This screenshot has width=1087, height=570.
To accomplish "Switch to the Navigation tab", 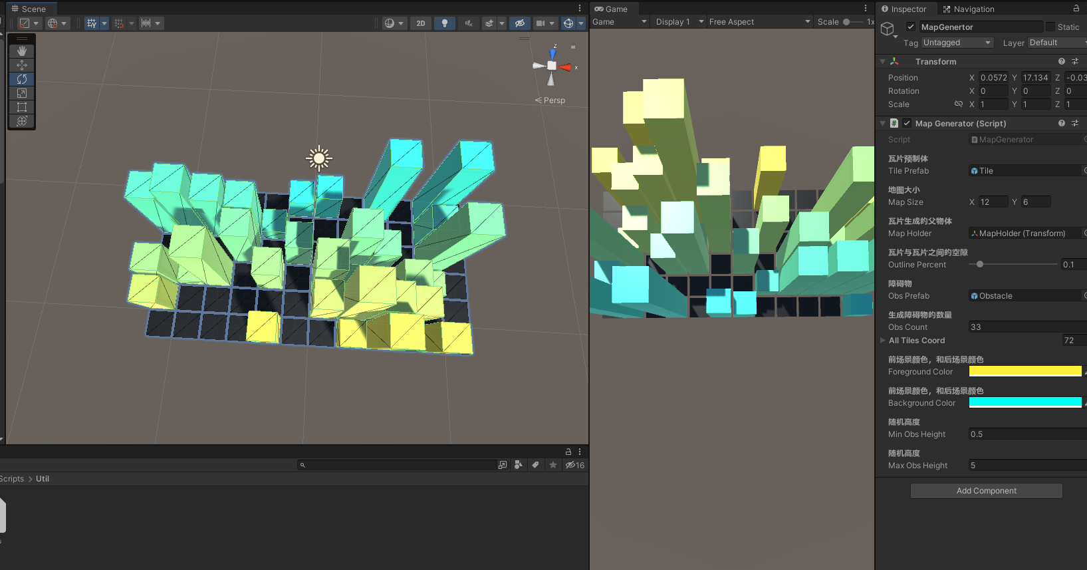I will tap(969, 9).
